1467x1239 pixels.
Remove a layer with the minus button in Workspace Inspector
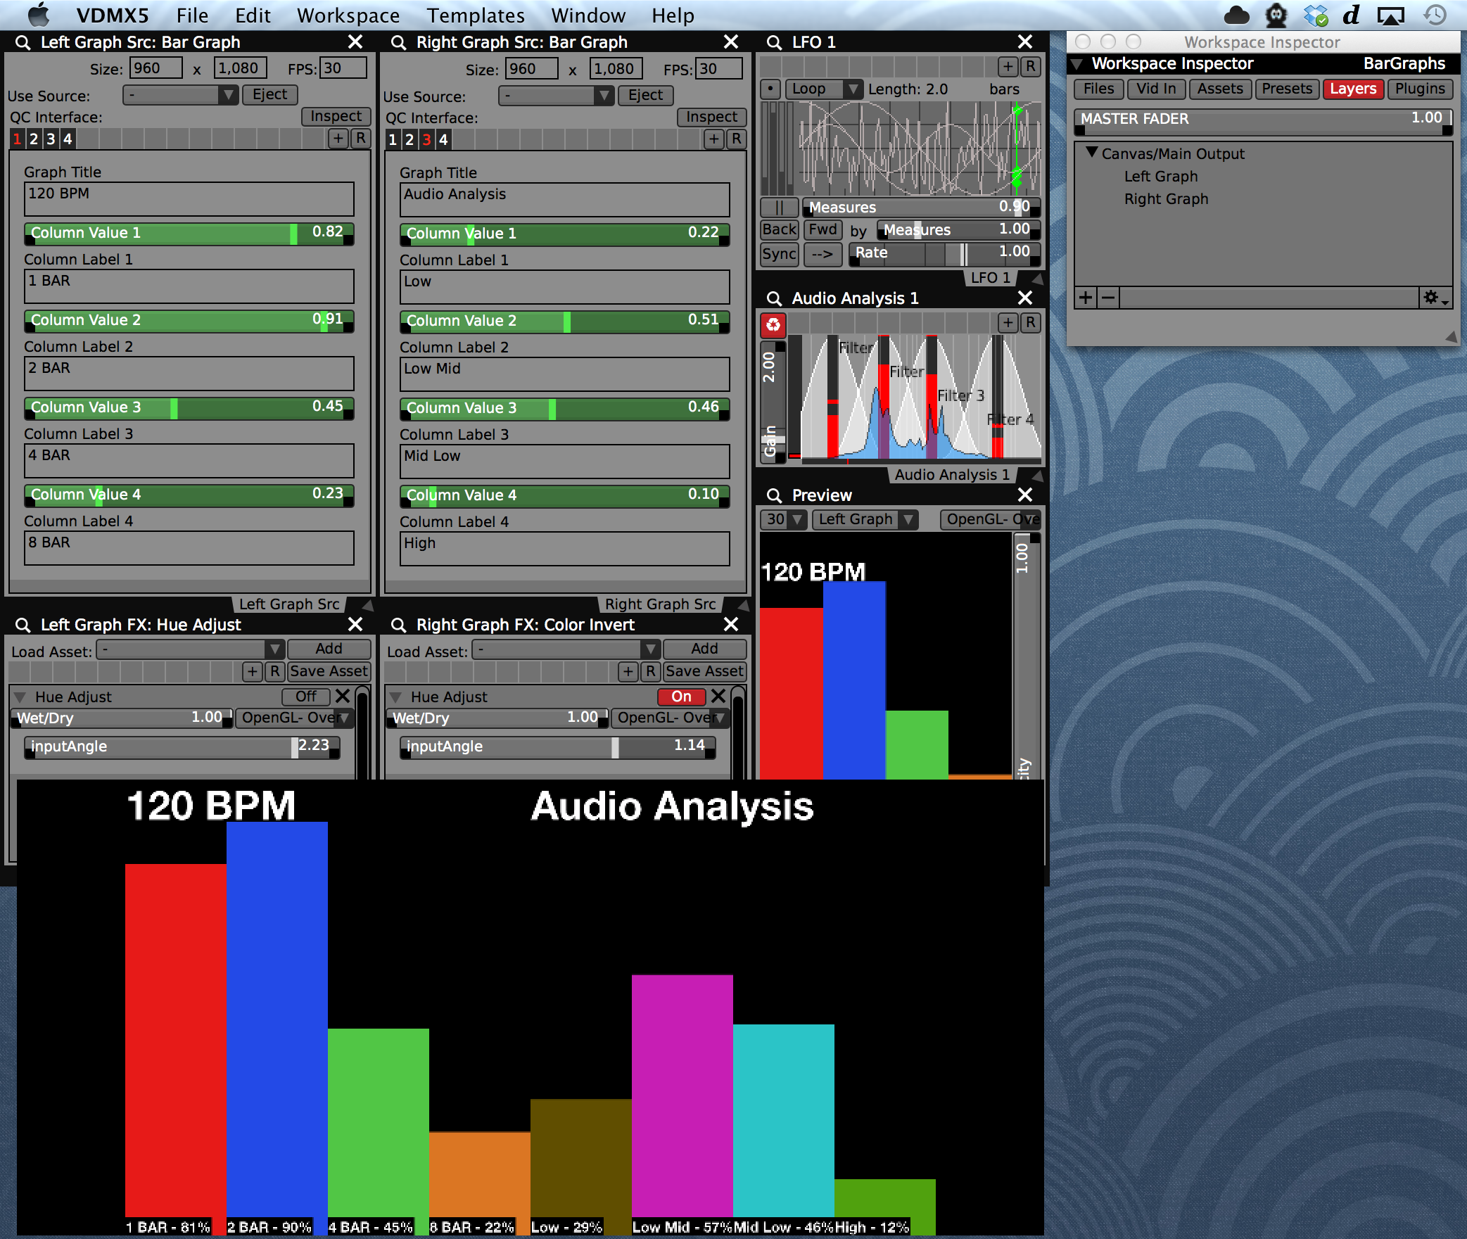pos(1108,298)
